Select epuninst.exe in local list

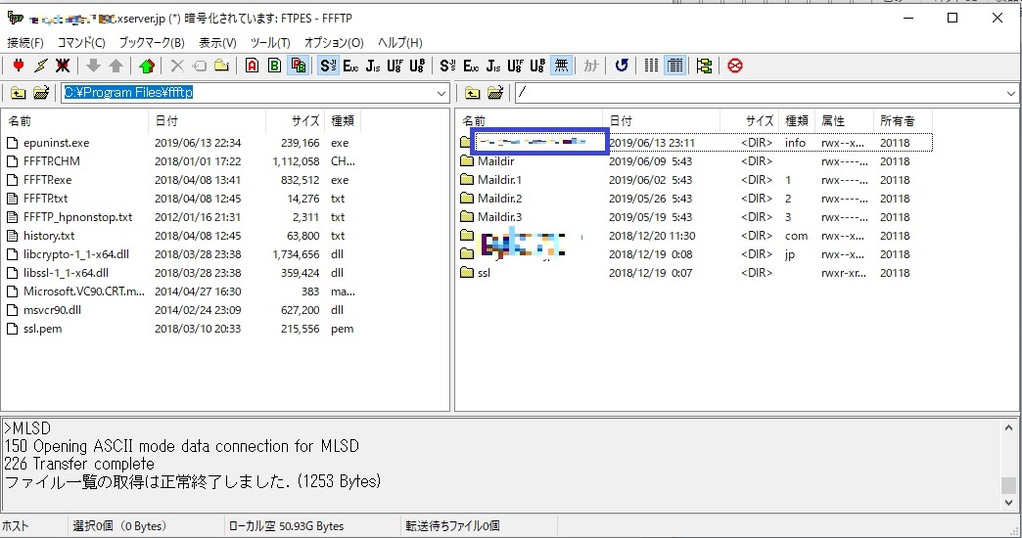coord(56,143)
